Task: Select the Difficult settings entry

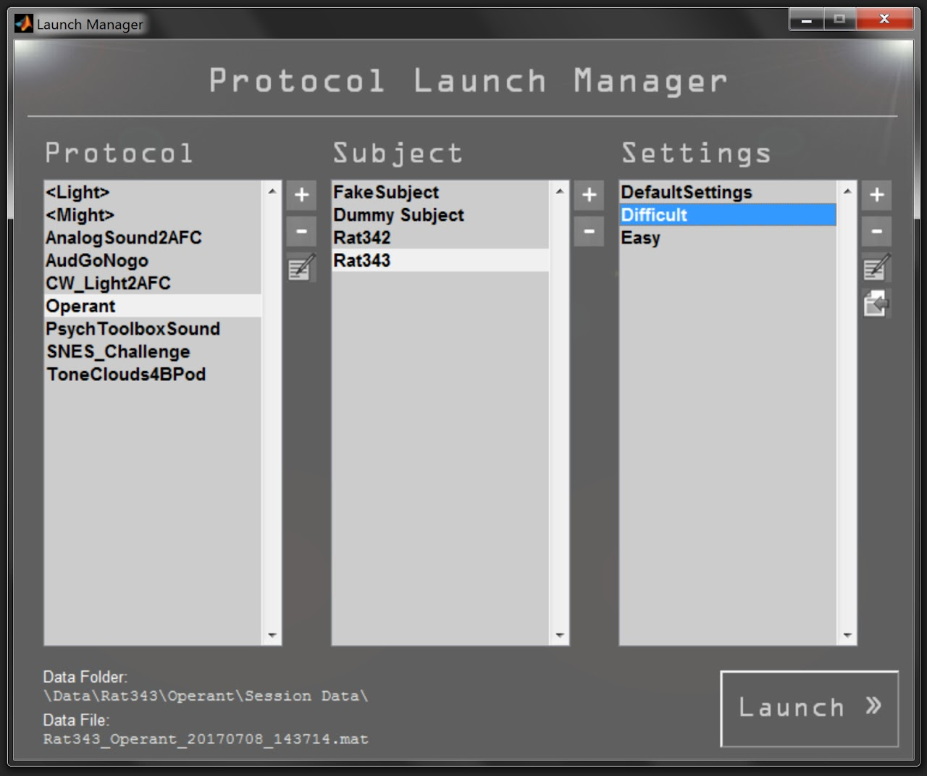Action: point(728,215)
